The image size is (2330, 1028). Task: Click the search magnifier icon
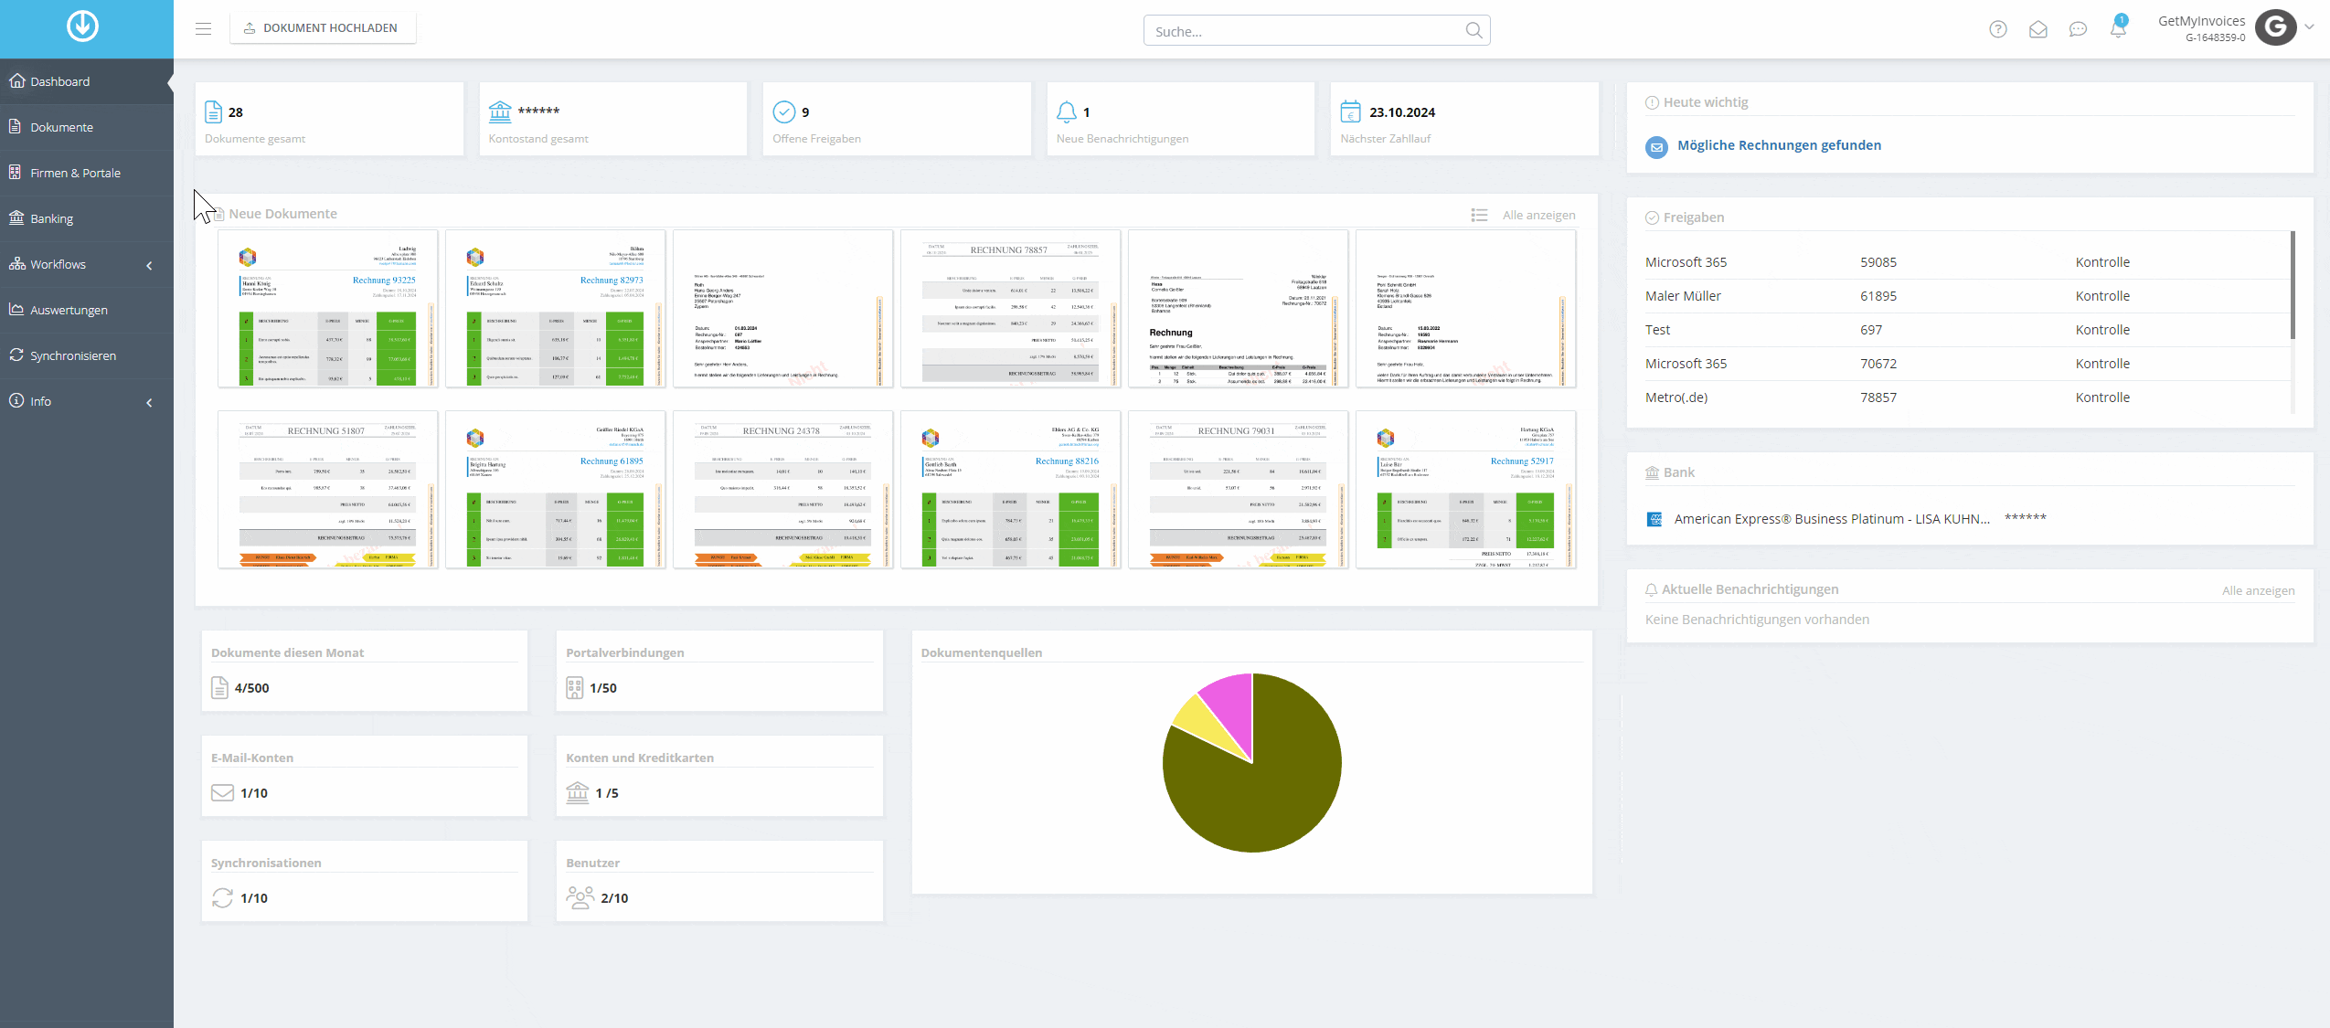click(1474, 30)
